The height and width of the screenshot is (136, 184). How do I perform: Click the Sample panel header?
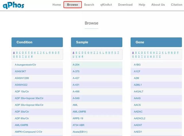(97, 42)
